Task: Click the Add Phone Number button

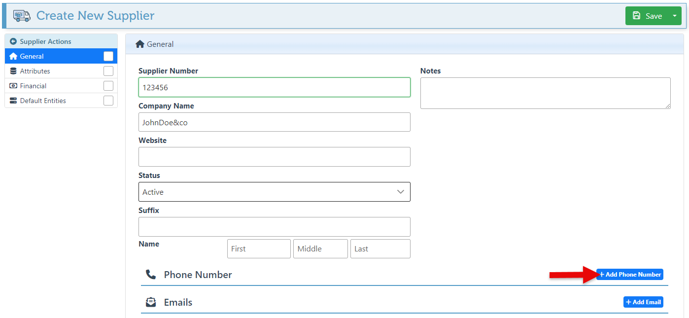Action: 630,275
